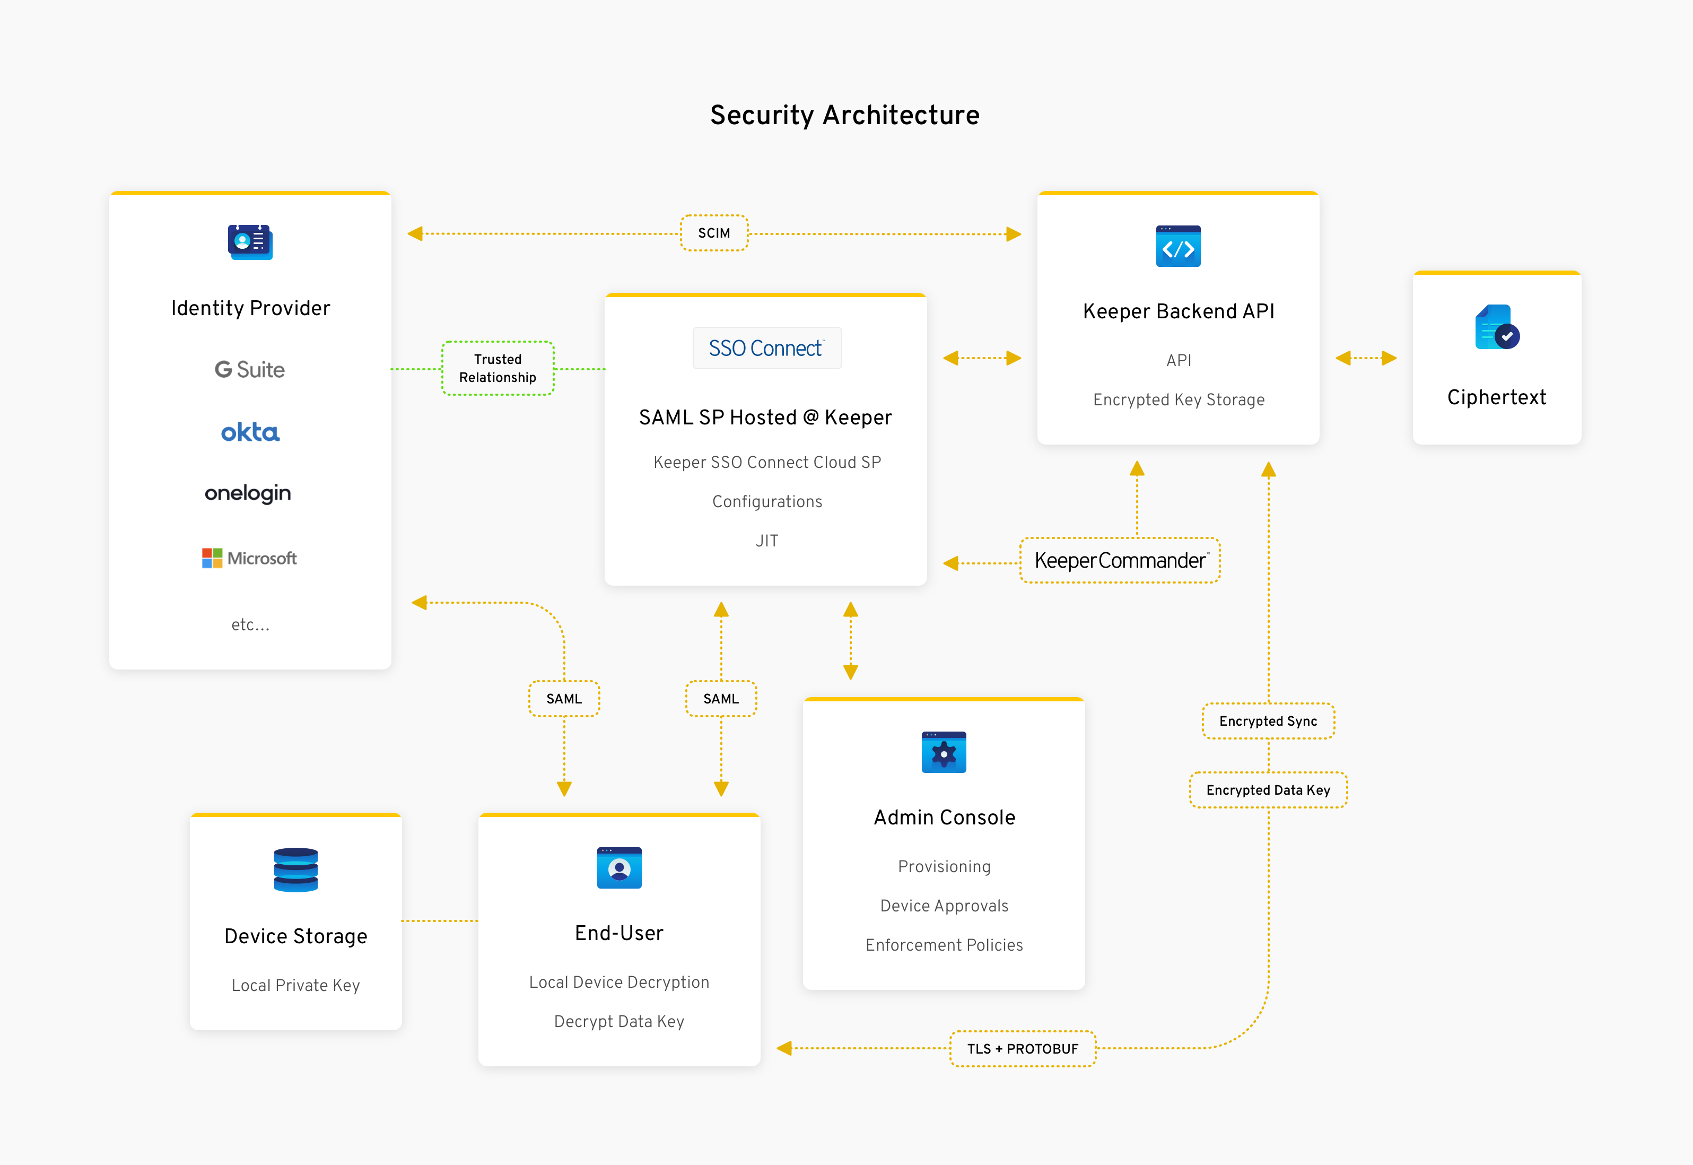Image resolution: width=1693 pixels, height=1165 pixels.
Task: Click the End-User heading
Action: click(x=619, y=933)
